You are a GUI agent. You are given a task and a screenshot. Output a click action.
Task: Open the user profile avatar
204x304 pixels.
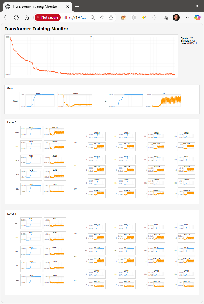coord(176,17)
